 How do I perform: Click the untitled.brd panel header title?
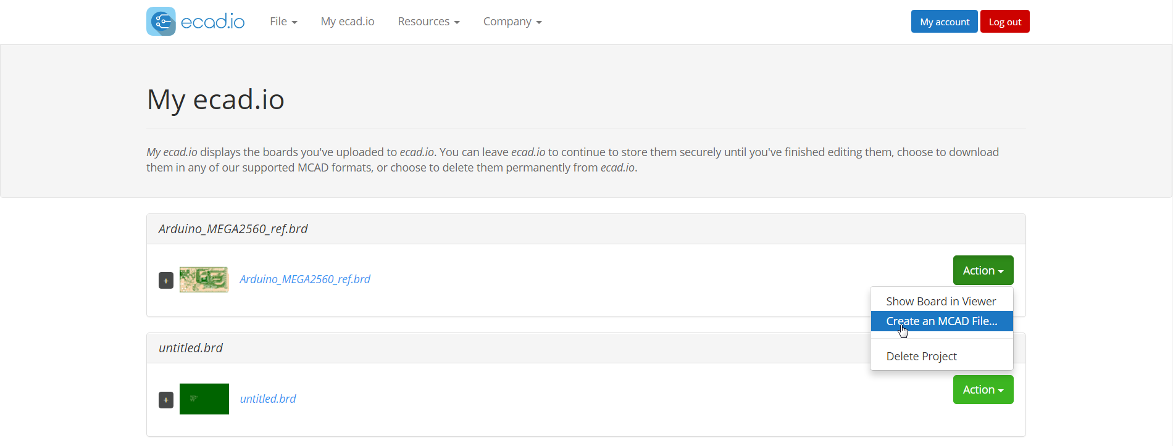pos(191,348)
